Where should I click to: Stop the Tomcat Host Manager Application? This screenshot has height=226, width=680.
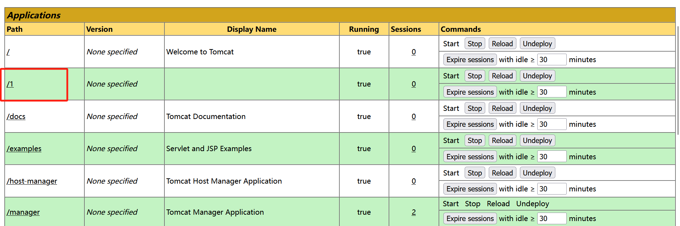(x=475, y=173)
